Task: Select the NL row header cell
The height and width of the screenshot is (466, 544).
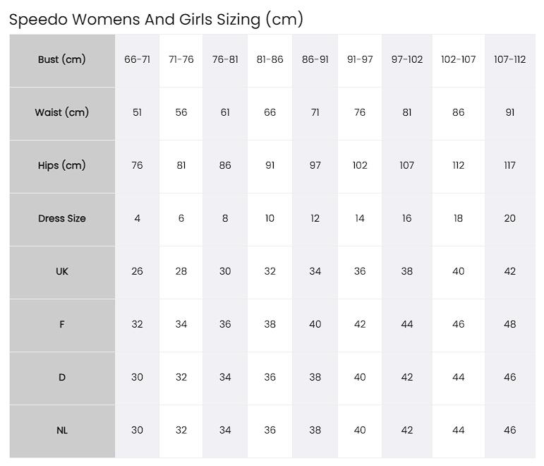Action: click(x=62, y=431)
